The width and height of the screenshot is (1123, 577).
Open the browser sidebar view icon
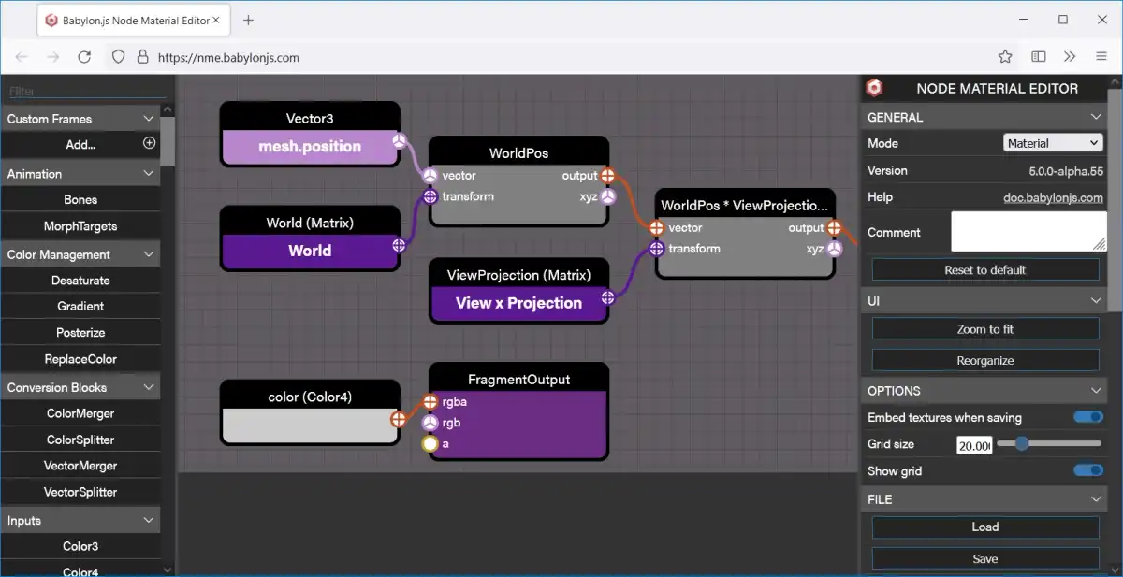point(1039,57)
